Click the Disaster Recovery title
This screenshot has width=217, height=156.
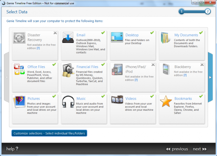click(35, 37)
